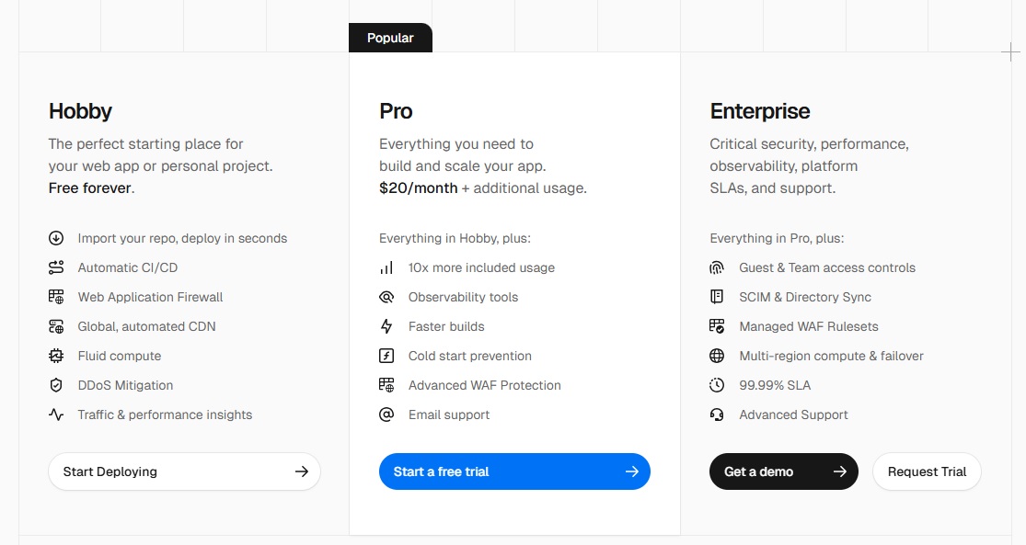
Task: Click the clock icon next to 99.99% SLA
Action: pos(717,386)
